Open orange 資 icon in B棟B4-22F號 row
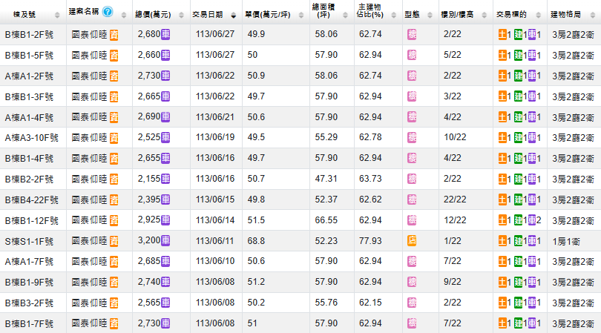Image resolution: width=601 pixels, height=333 pixels. (x=114, y=200)
